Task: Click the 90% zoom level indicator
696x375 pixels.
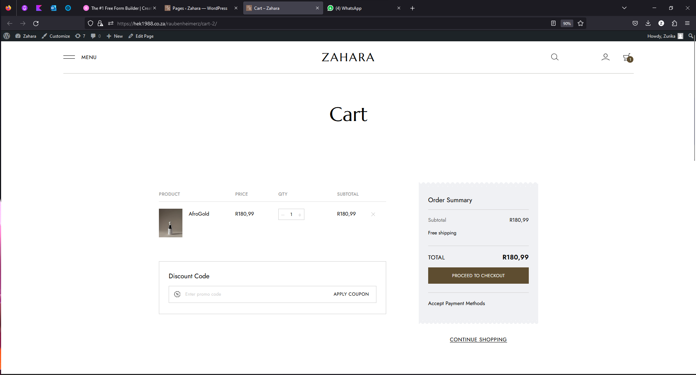Action: point(566,24)
